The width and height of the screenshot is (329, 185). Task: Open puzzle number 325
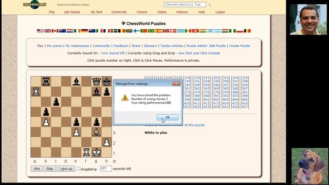245,78
